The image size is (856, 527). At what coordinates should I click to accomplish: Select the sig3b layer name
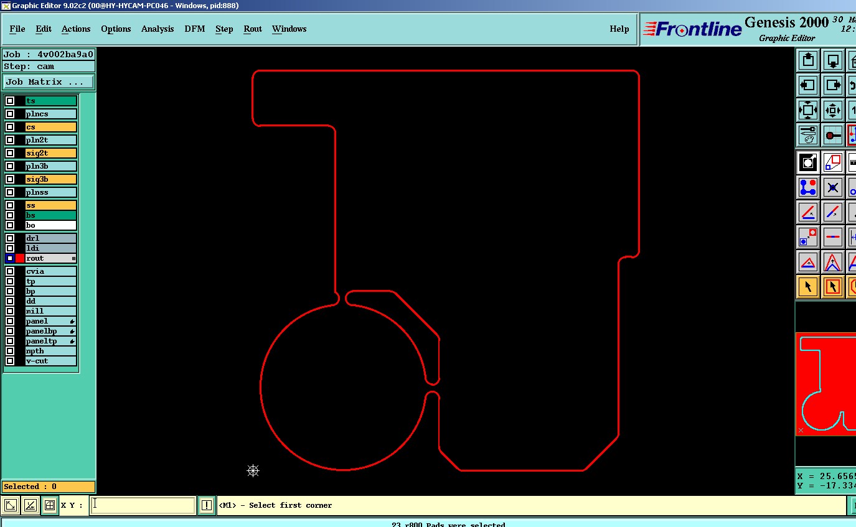51,179
